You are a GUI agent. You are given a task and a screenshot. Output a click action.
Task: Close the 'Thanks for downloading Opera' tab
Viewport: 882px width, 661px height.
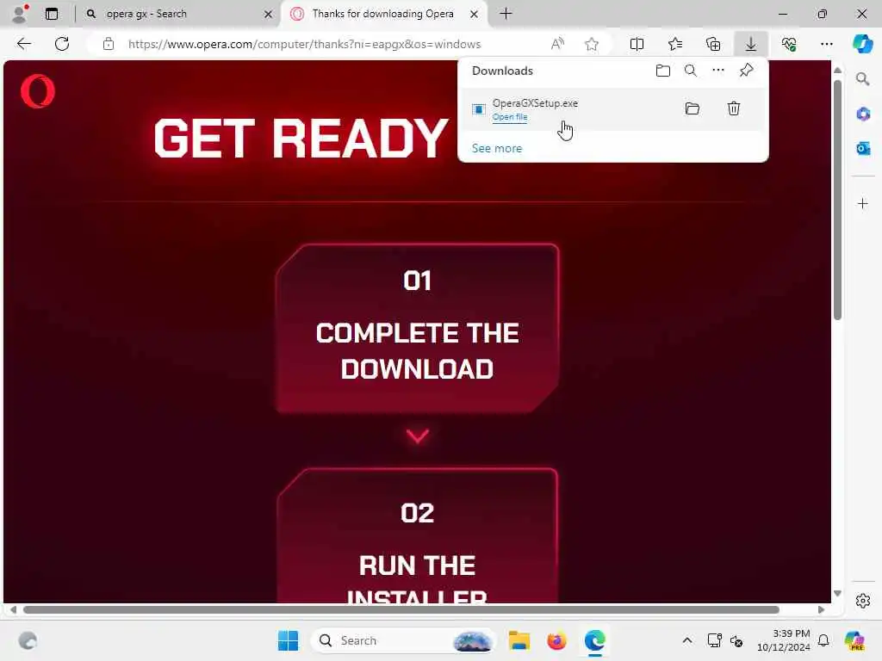click(475, 14)
